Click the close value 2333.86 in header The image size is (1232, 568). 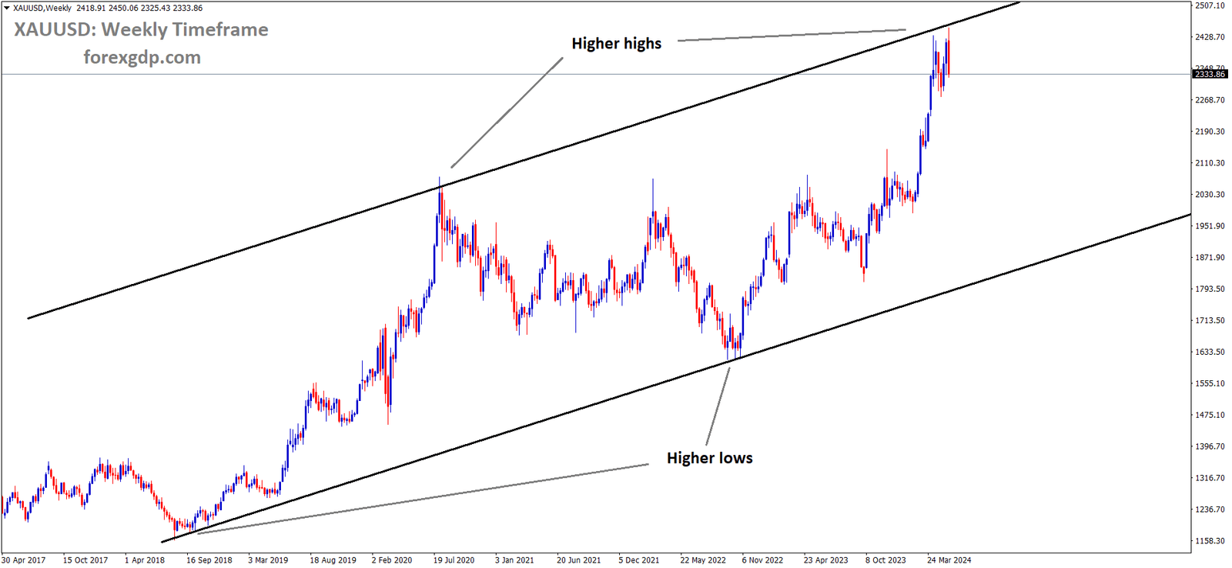click(188, 8)
